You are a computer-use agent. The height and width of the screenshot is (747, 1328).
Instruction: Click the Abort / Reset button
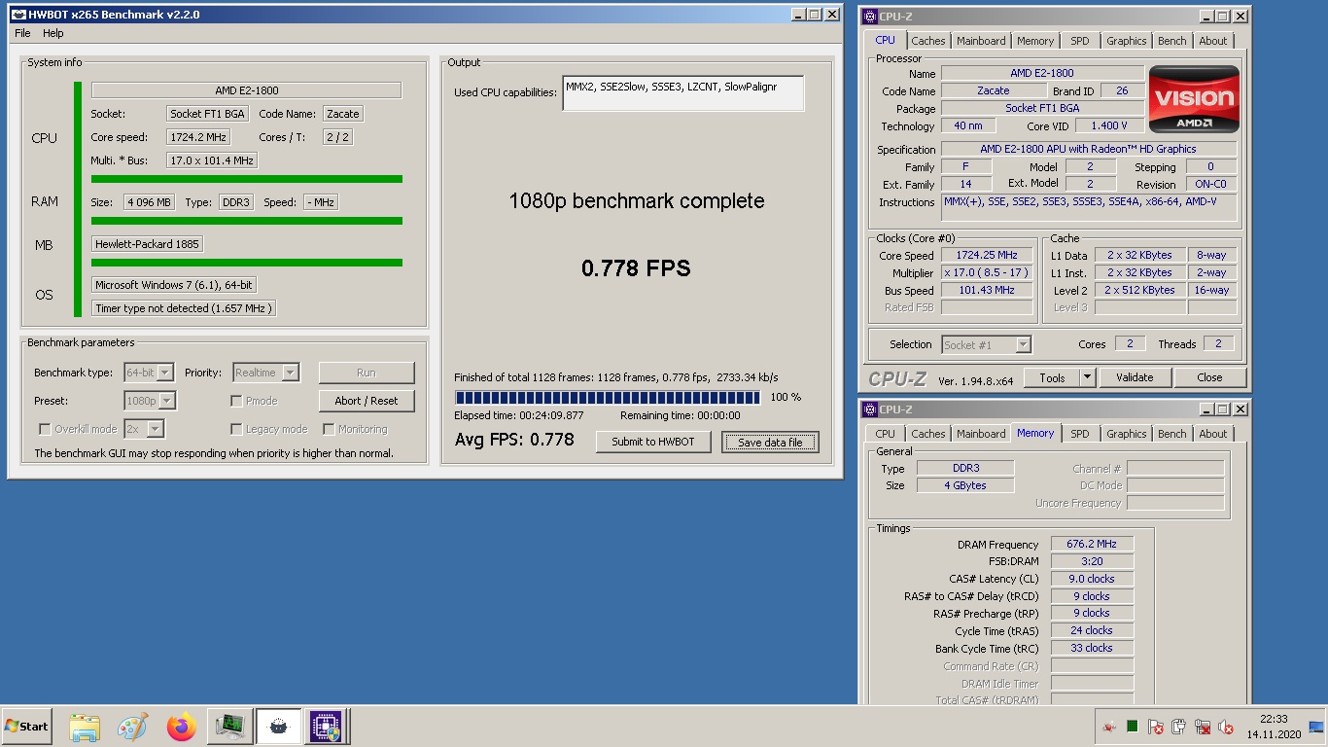pos(367,401)
